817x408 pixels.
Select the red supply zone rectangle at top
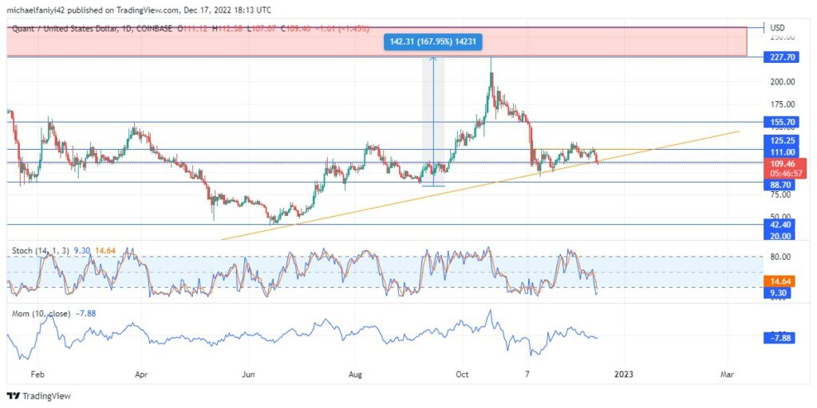coord(377,41)
